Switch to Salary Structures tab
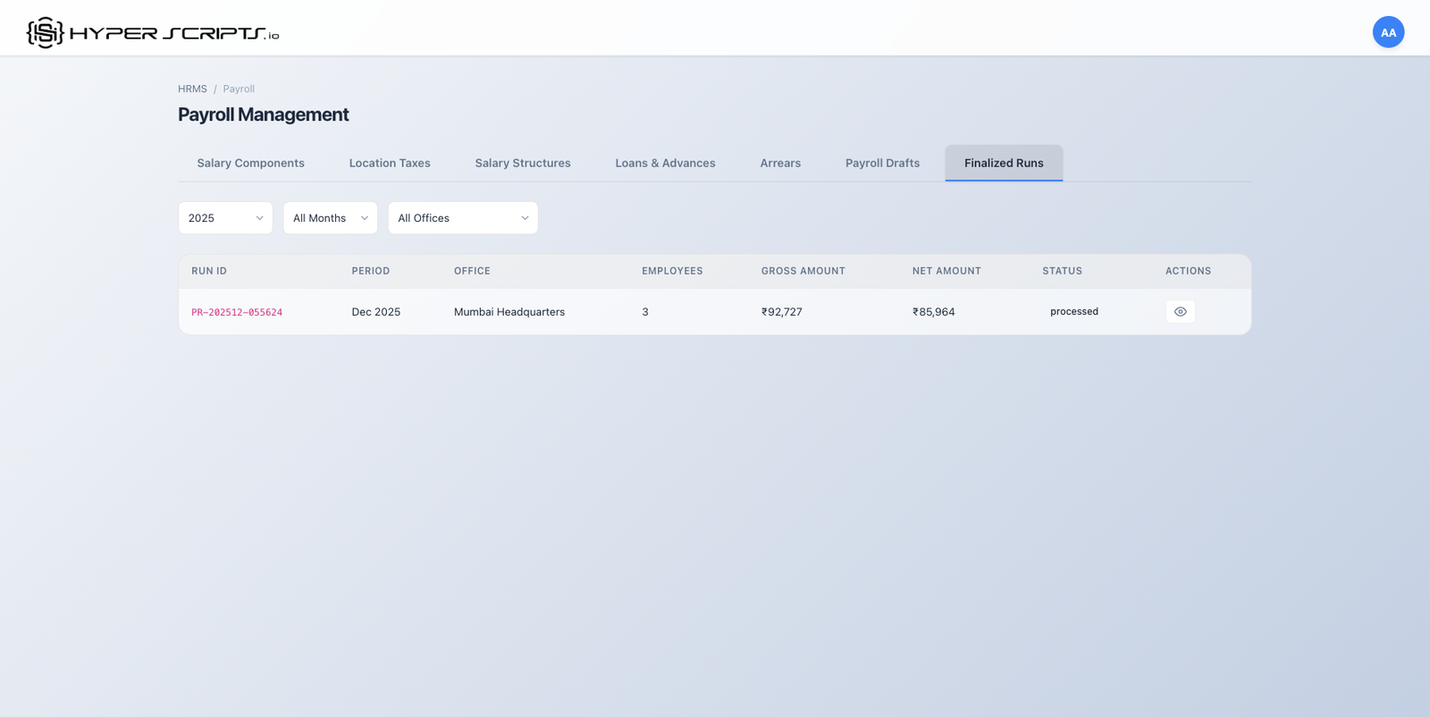This screenshot has width=1430, height=717. click(x=523, y=163)
